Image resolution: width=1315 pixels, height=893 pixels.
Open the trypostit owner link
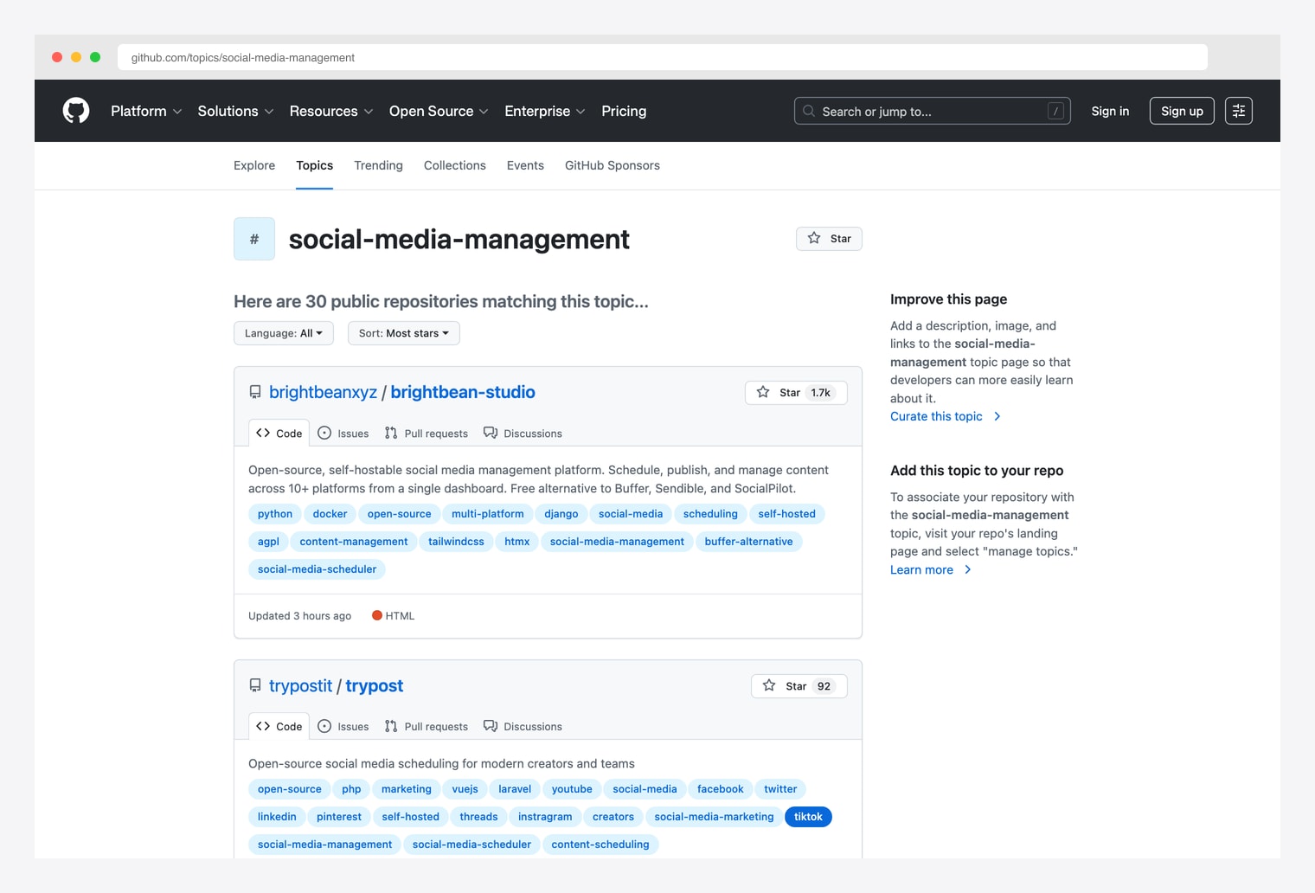point(300,685)
